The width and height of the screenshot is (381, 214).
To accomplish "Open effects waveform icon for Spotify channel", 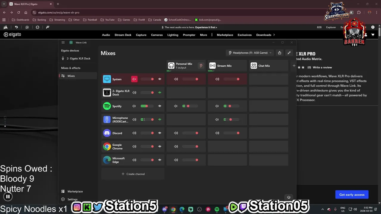I will pos(160,106).
